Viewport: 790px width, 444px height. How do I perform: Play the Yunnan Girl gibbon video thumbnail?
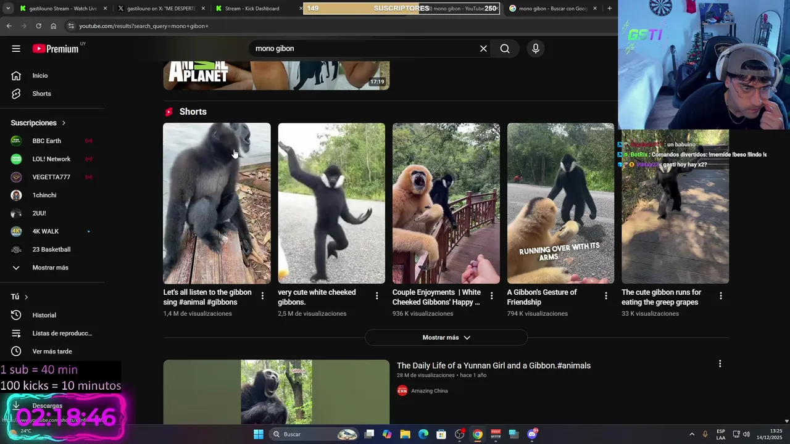point(276,392)
